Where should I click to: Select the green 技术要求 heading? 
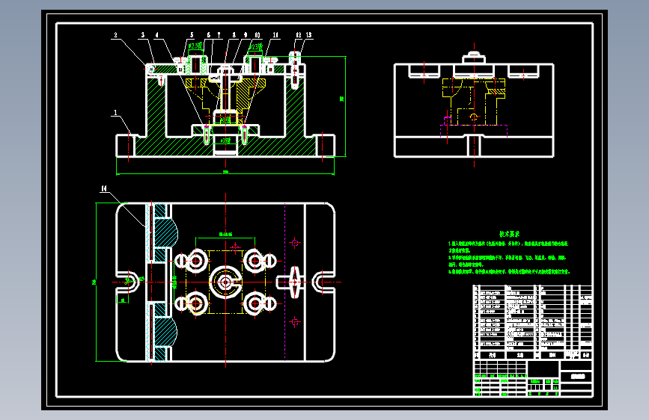[x=509, y=234]
